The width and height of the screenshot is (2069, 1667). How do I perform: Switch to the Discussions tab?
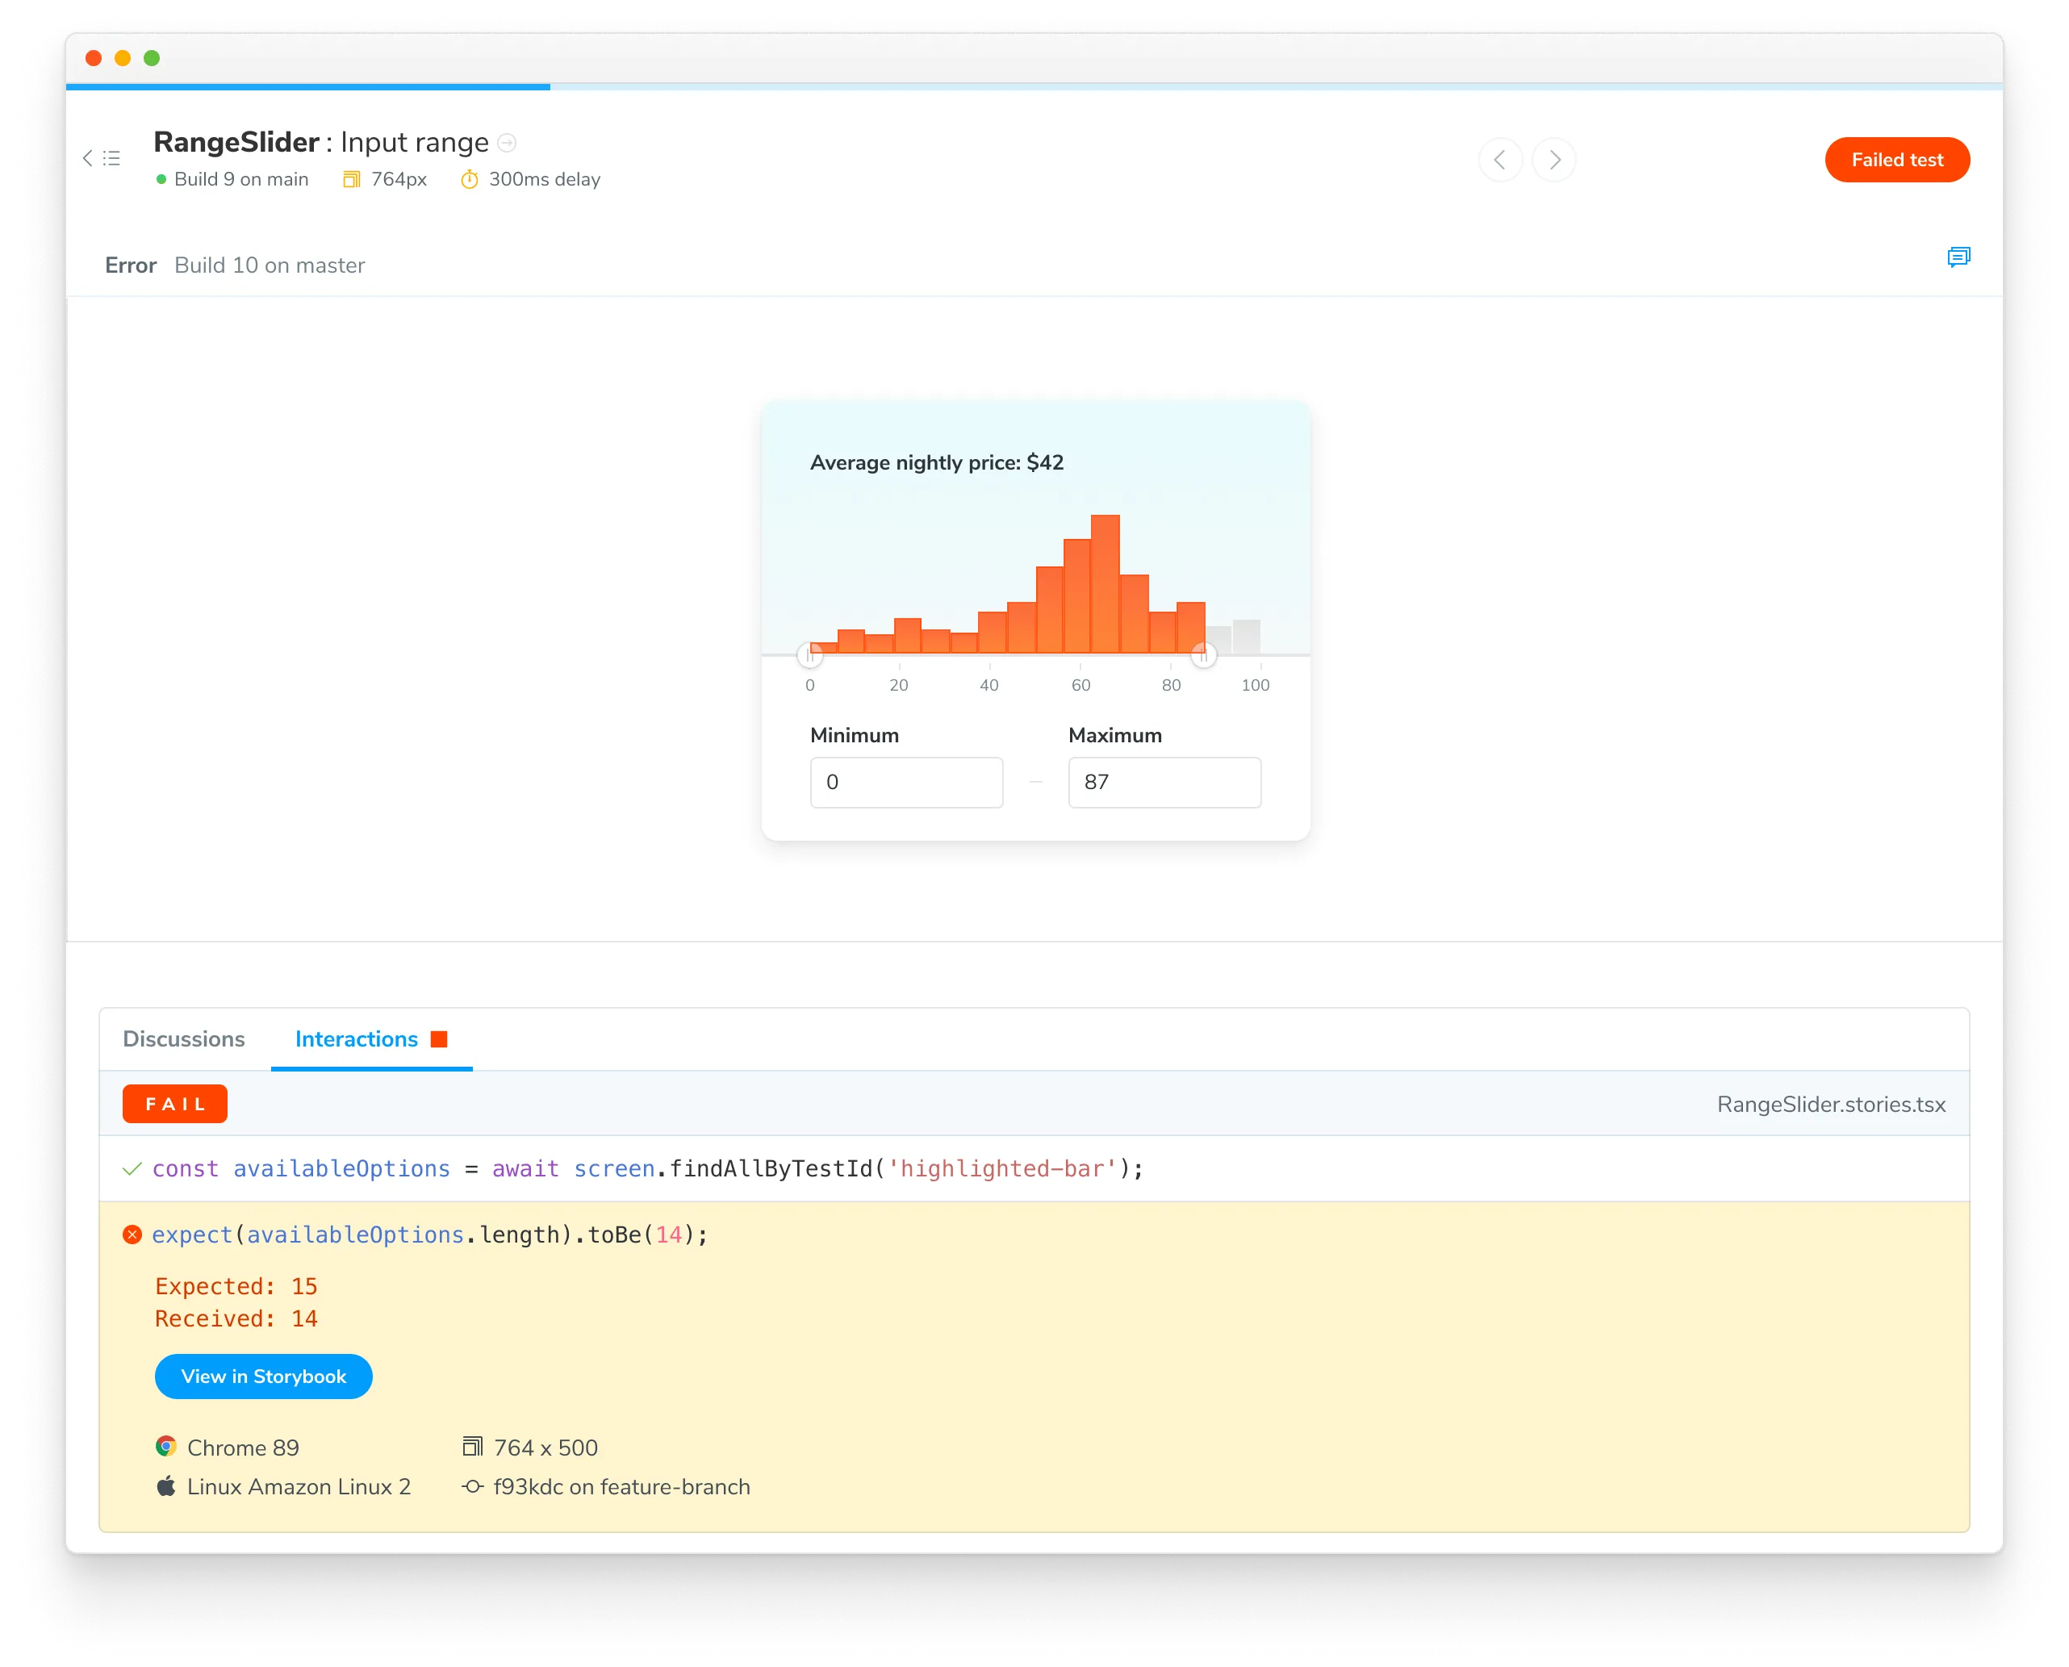click(182, 1039)
